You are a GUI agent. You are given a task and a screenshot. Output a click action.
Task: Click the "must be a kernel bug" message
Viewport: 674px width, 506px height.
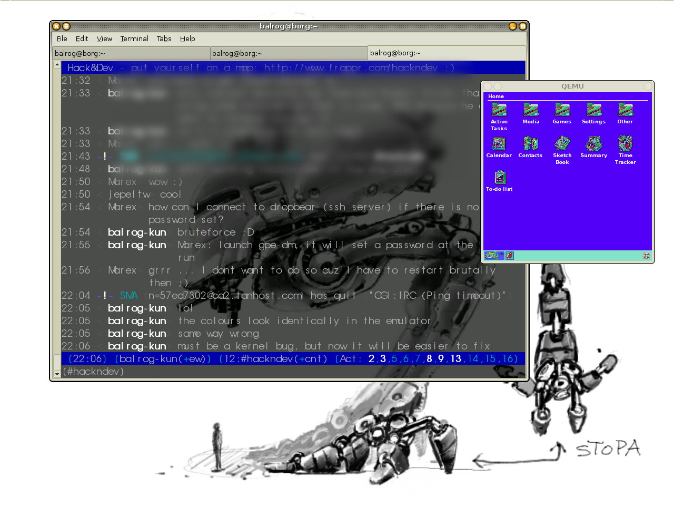point(334,346)
